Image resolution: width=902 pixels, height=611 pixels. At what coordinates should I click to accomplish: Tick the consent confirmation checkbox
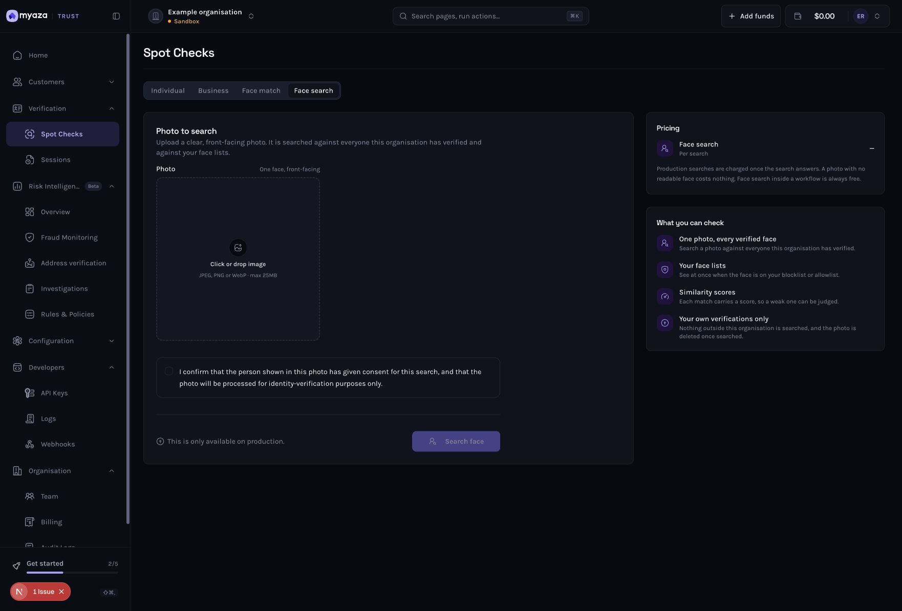coord(169,371)
